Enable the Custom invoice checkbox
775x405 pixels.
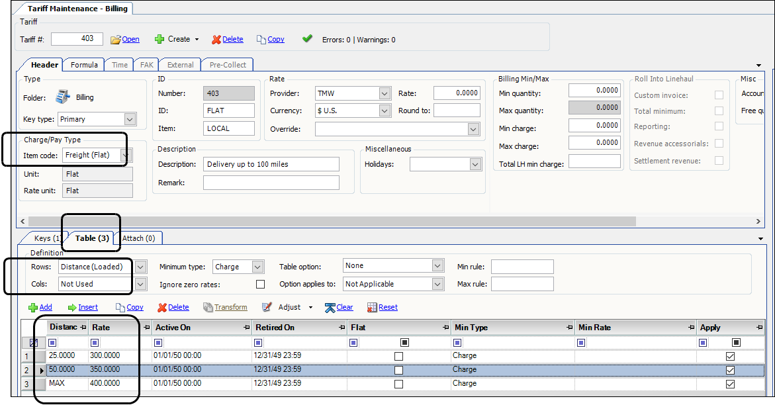(719, 95)
